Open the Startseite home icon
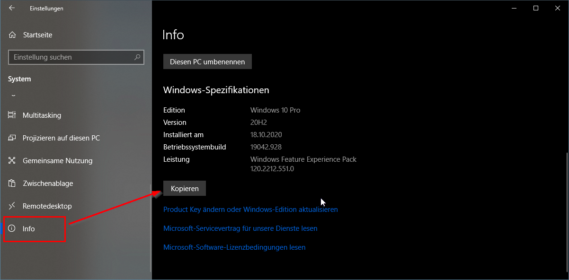Screen dimensions: 569x280 tap(12, 35)
